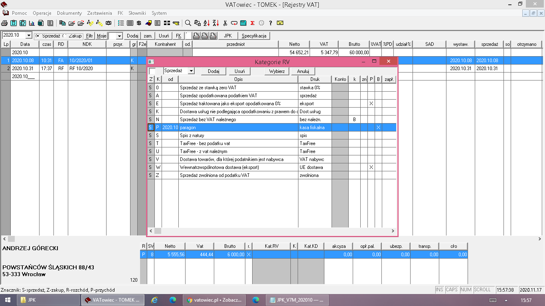Open the Zestawienia menu
Image resolution: width=545 pixels, height=306 pixels.
[100, 13]
